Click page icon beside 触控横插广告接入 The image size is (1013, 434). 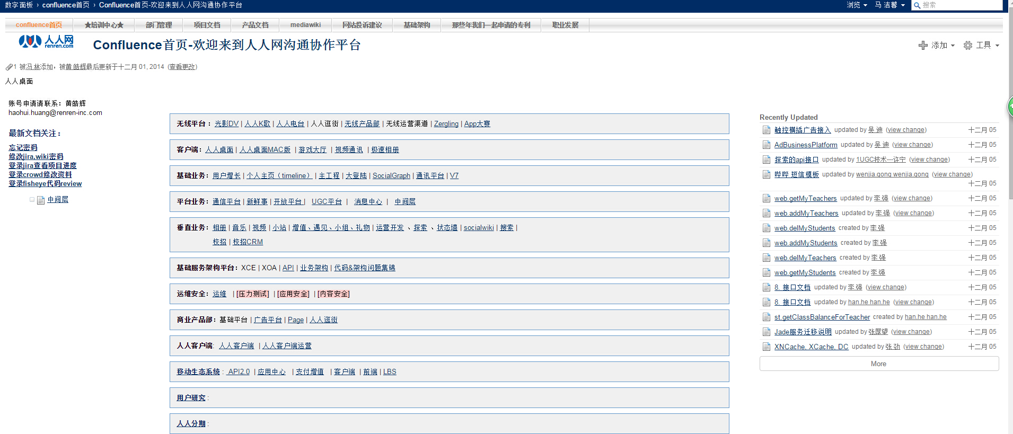click(x=766, y=130)
